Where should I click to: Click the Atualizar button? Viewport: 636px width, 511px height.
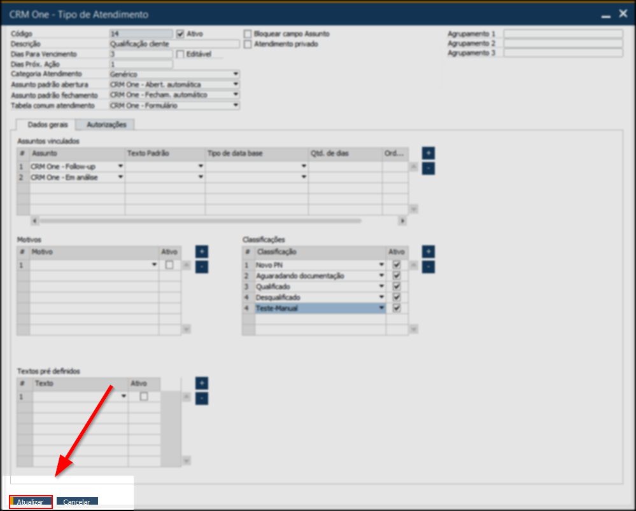(x=31, y=502)
